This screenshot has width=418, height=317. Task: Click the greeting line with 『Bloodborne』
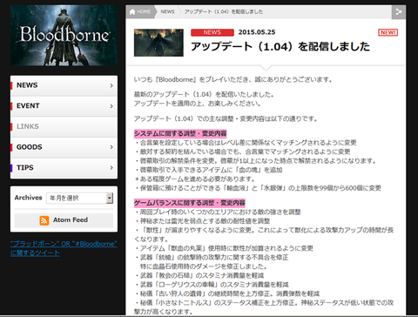233,79
